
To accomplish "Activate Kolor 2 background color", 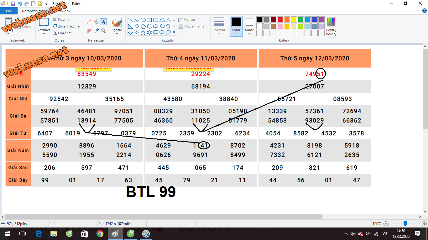I will coord(249,26).
